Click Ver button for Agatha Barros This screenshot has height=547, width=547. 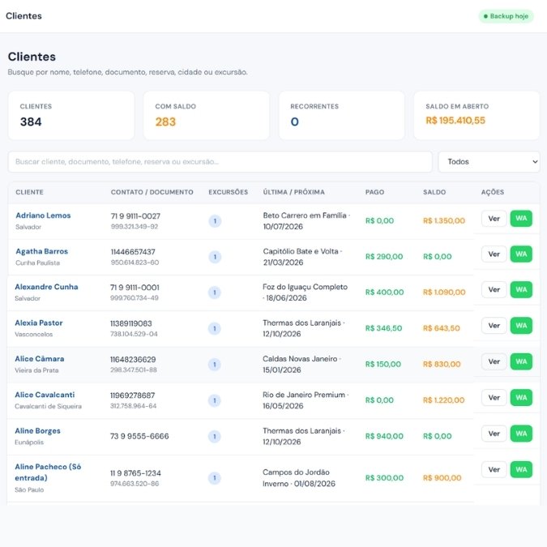tap(494, 254)
